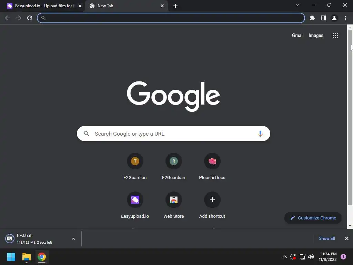Click the magnifier in Google search box
353x265 pixels.
(x=87, y=134)
